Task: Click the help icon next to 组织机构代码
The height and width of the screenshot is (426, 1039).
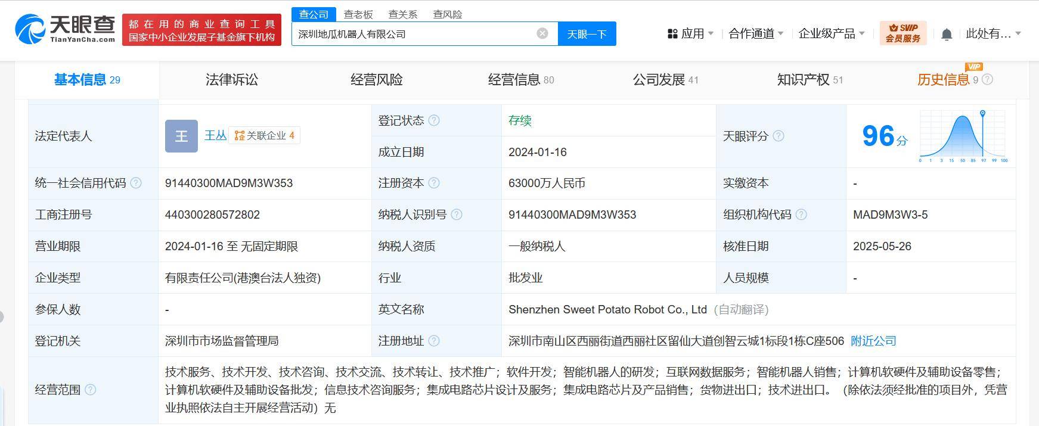Action: [801, 214]
